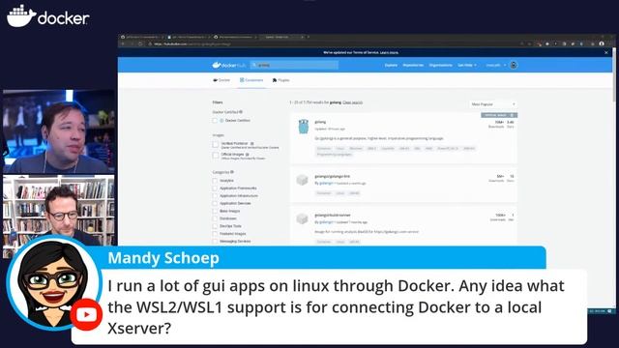Select the active Docker Hub browser tab
619x348 pixels.
tap(282, 37)
